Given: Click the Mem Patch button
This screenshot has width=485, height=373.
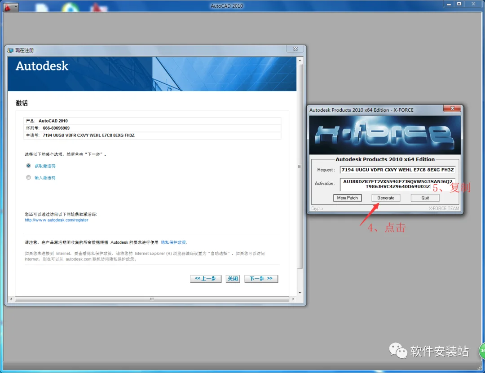Looking at the screenshot, I should tap(347, 198).
